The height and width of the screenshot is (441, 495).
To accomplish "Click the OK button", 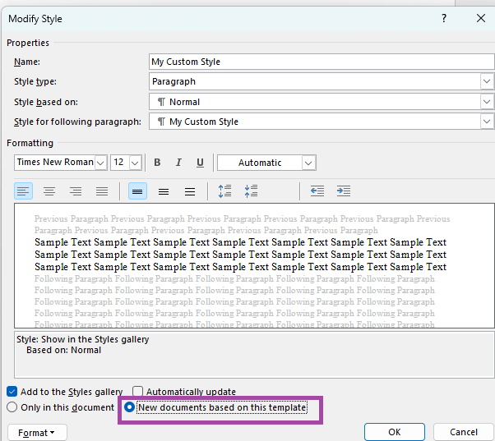I will pyautogui.click(x=395, y=432).
